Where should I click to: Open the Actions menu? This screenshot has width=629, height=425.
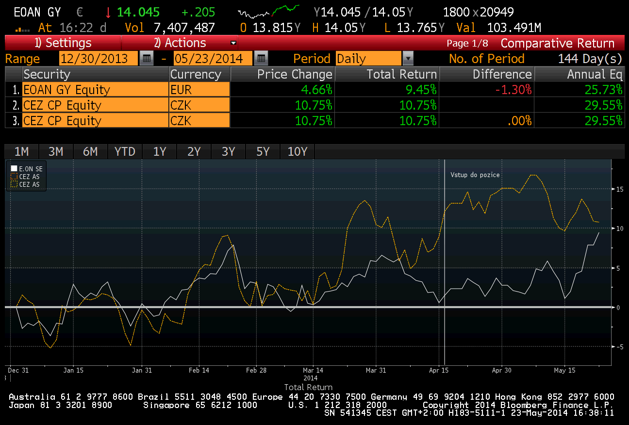click(180, 43)
